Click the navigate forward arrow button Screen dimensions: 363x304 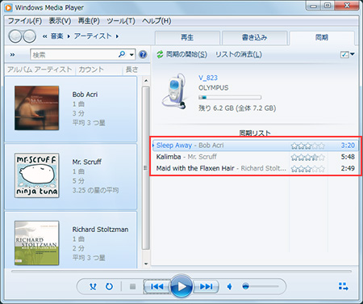29,36
